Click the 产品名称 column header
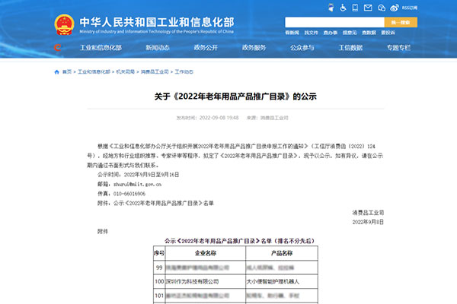This screenshot has height=304, width=457. click(x=282, y=253)
